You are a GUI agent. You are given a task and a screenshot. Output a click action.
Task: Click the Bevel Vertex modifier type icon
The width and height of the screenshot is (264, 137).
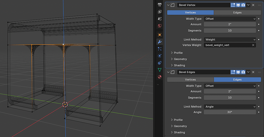(x=173, y=5)
